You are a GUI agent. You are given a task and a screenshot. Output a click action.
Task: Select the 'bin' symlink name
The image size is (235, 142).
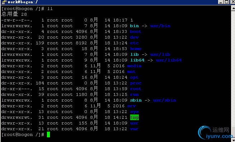click(x=135, y=26)
